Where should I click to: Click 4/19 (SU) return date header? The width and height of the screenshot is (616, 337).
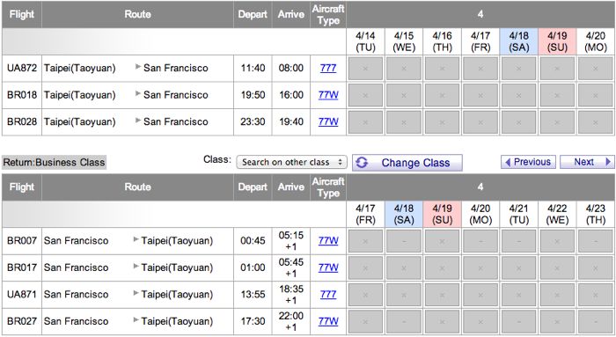pyautogui.click(x=442, y=214)
